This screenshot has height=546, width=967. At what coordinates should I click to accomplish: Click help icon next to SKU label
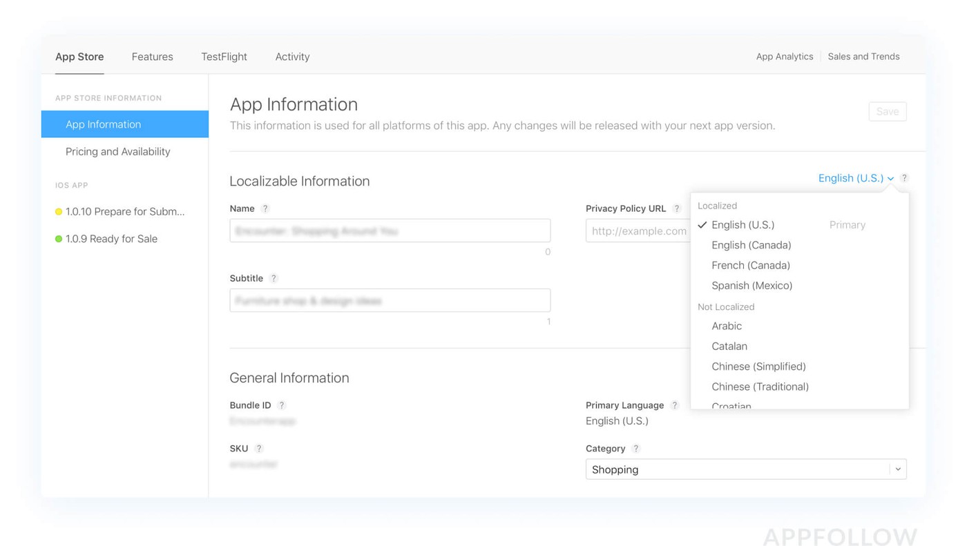point(259,449)
